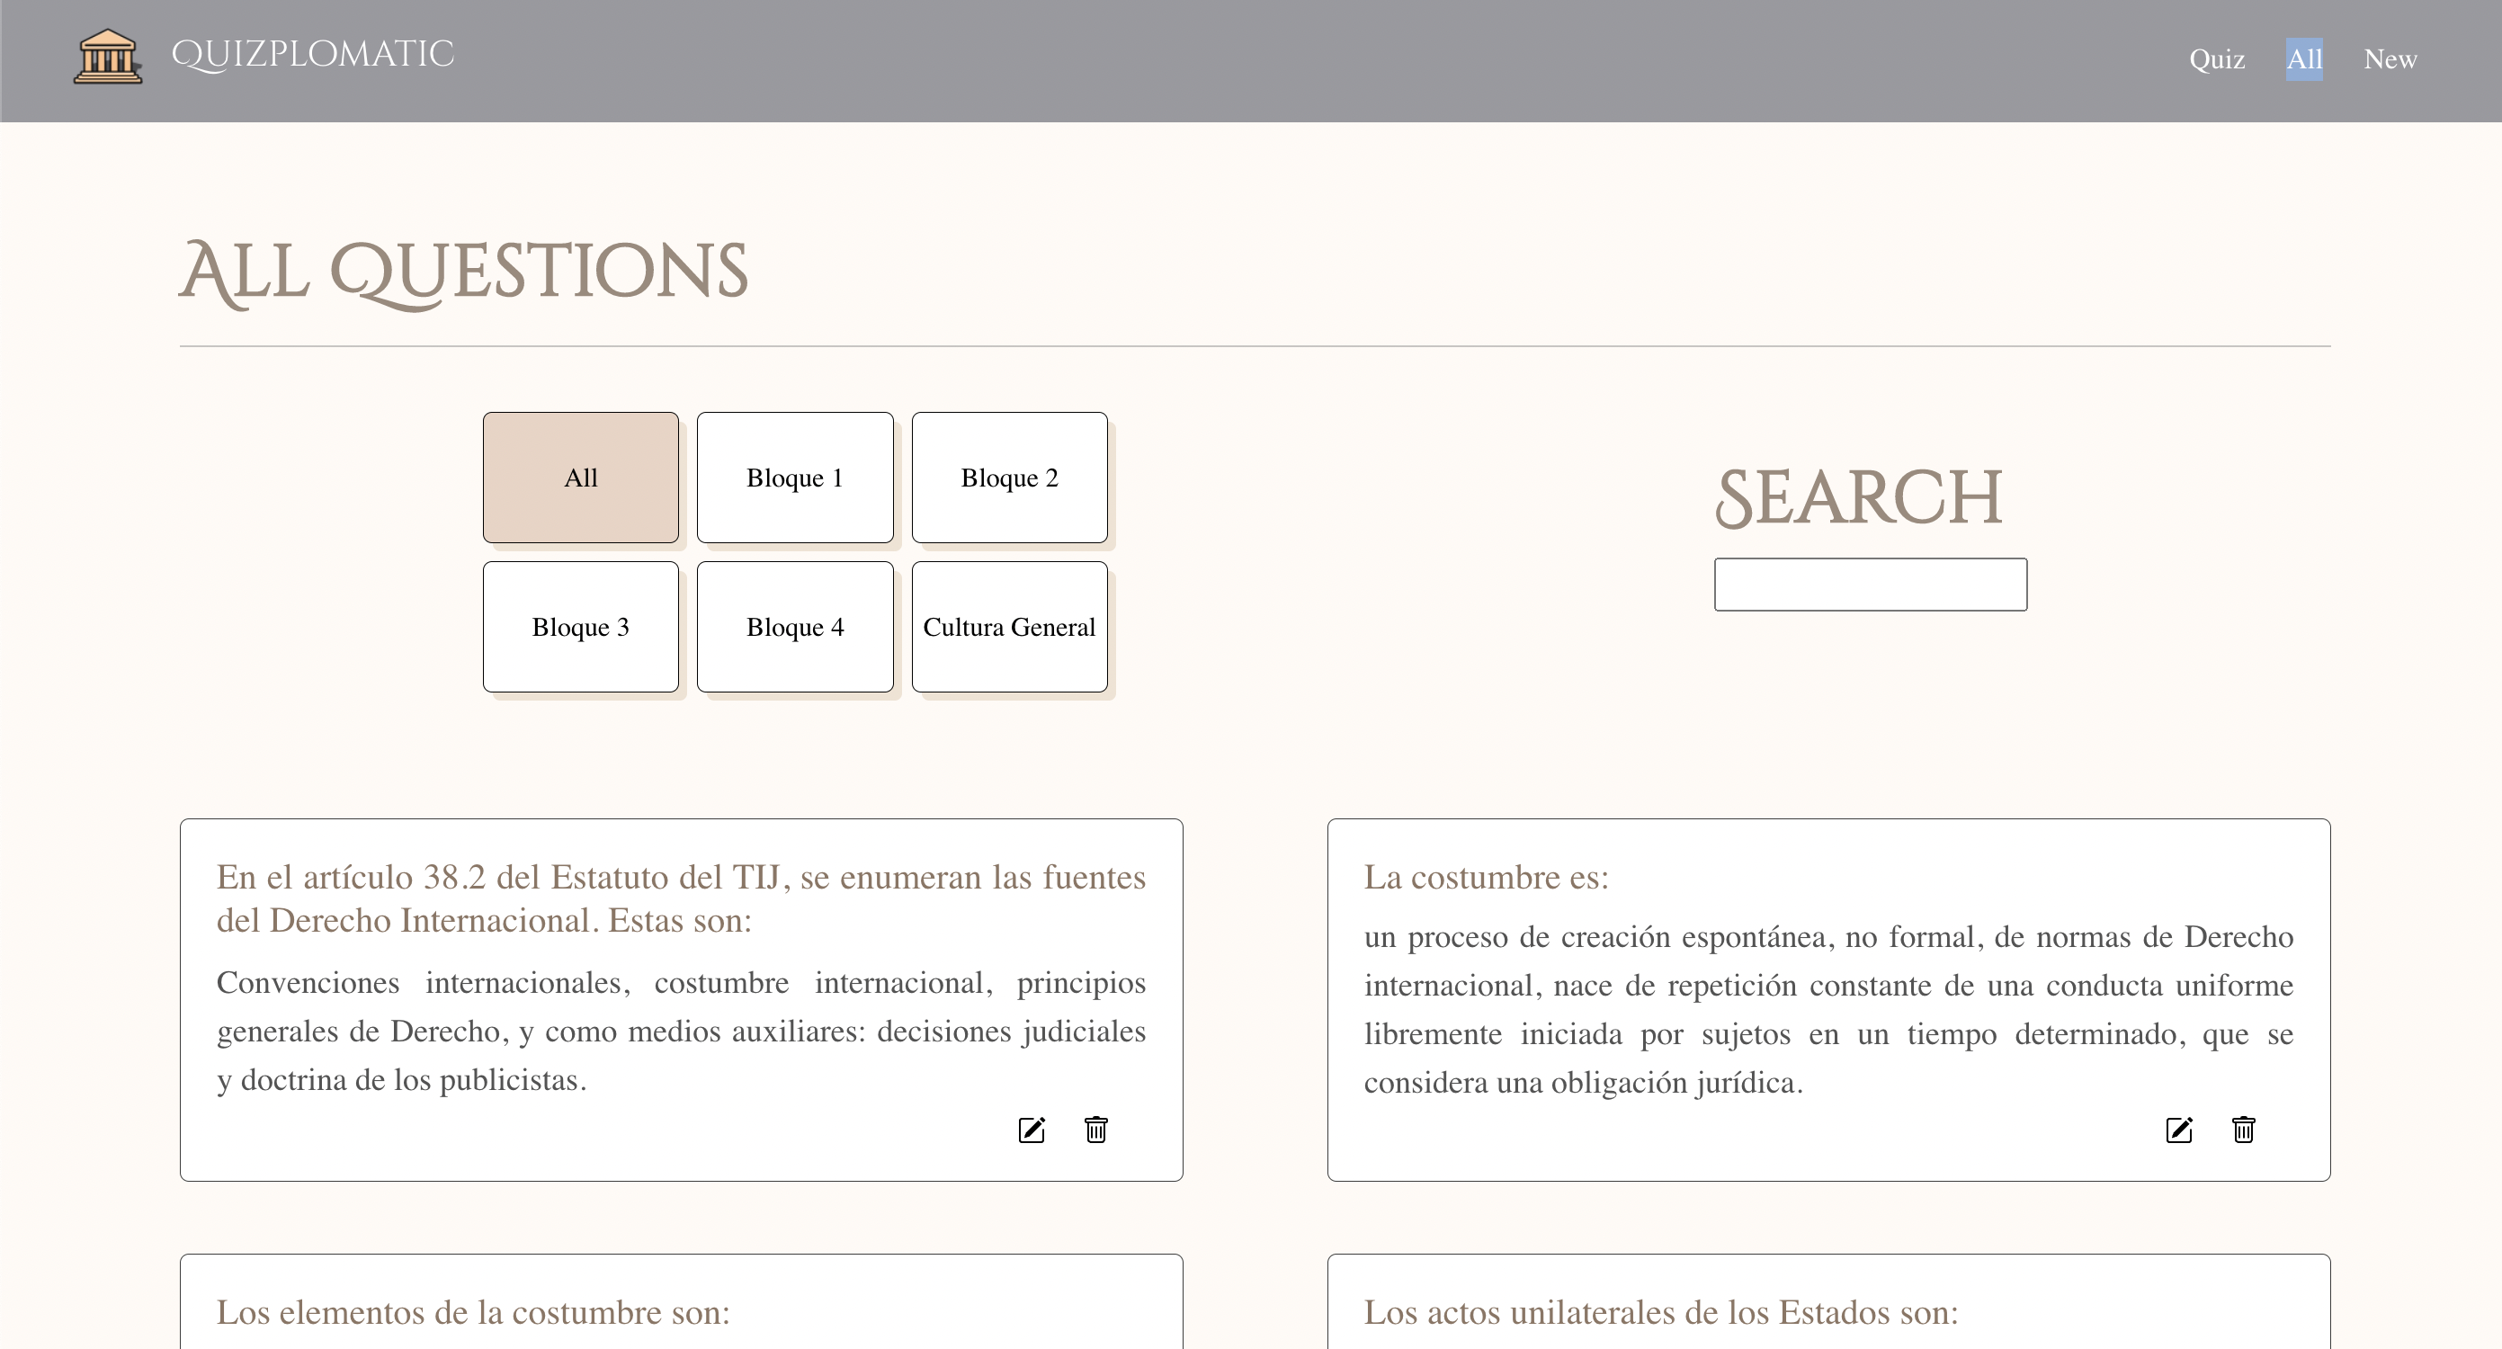Filter questions by Bloque 2
Screen dimensions: 2502x1349
pos(1009,478)
